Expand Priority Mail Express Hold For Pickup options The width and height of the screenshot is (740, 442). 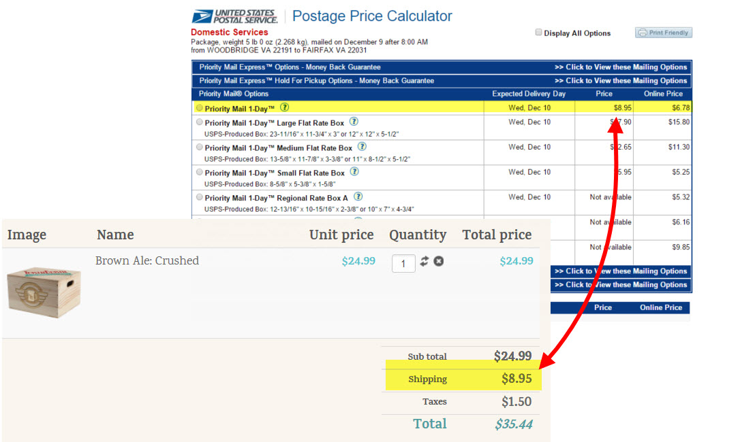(621, 81)
